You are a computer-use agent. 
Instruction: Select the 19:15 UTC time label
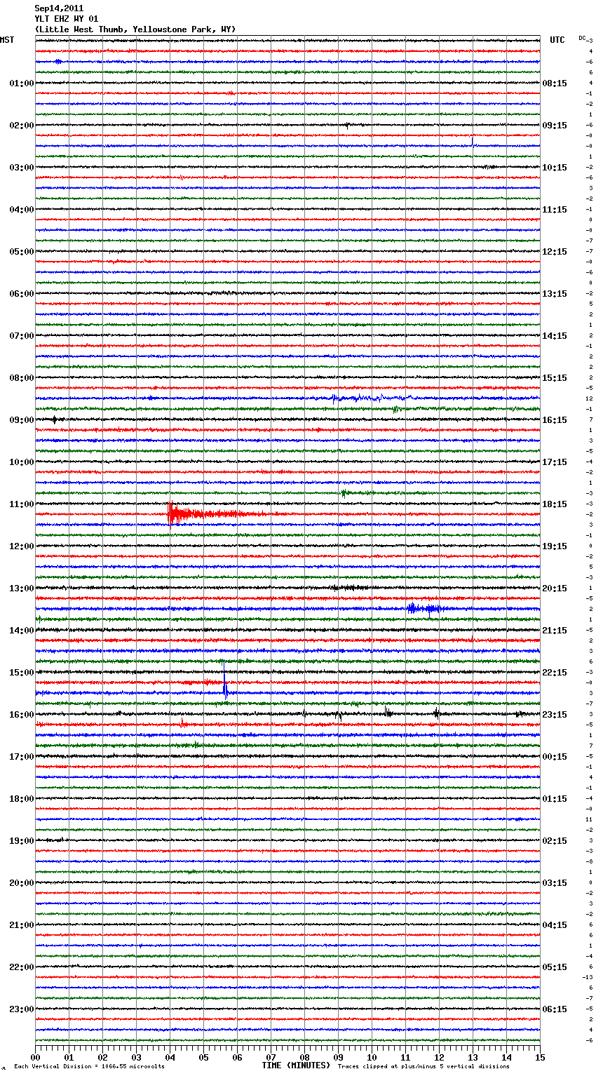(555, 546)
